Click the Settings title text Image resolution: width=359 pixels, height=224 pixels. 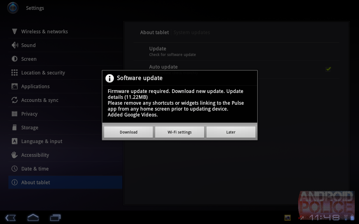tap(35, 8)
